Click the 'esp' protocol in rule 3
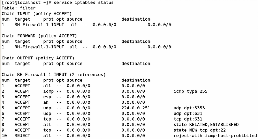 click(47, 97)
